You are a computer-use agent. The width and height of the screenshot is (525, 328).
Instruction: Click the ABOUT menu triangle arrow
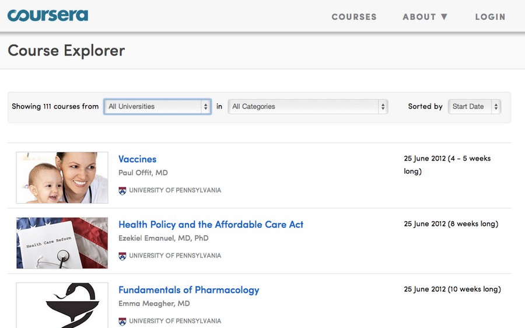(x=444, y=16)
